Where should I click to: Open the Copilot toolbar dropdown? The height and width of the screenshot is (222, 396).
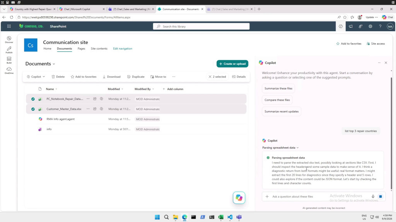pyautogui.click(x=36, y=77)
